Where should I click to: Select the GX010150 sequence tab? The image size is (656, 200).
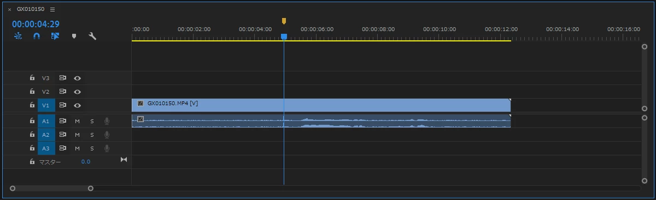pos(31,10)
